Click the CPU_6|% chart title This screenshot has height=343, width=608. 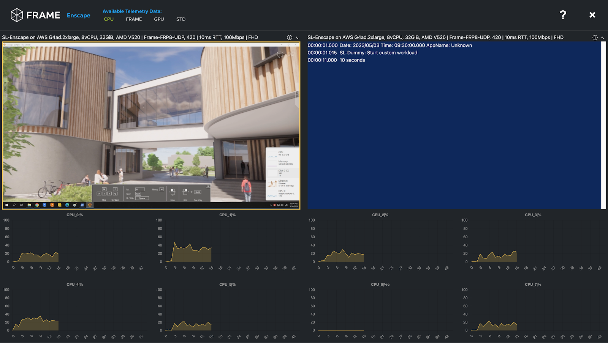click(380, 284)
